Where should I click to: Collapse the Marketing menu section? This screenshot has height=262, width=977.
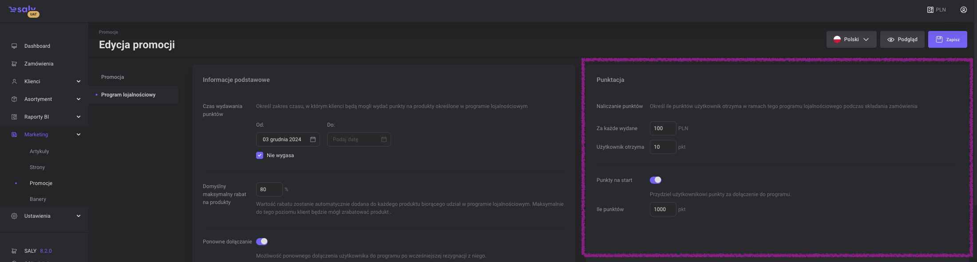79,135
